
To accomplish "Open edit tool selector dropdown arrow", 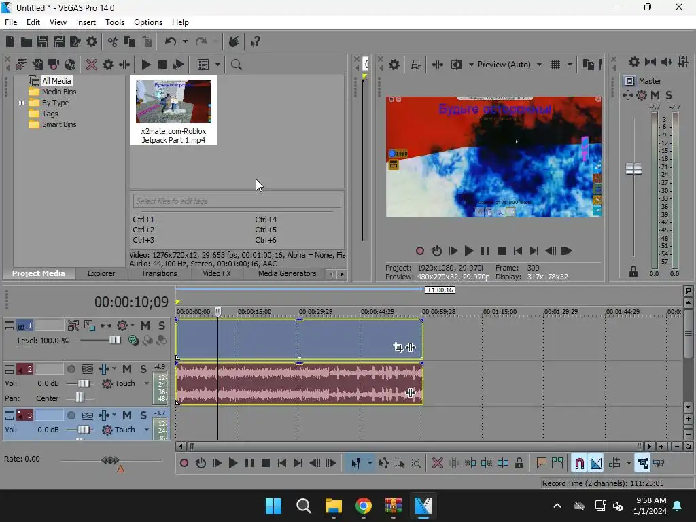I will pyautogui.click(x=370, y=464).
